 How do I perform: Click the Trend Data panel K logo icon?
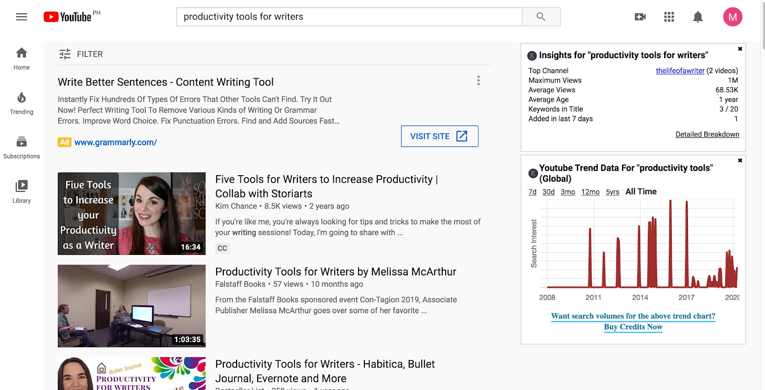point(533,173)
